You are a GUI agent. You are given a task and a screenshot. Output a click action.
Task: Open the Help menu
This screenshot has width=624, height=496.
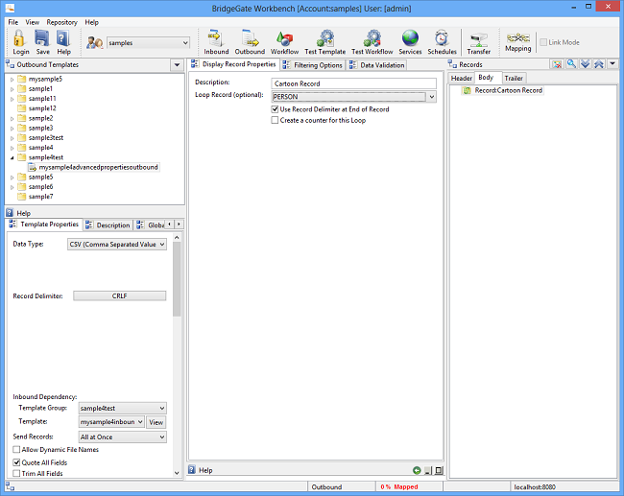point(91,22)
